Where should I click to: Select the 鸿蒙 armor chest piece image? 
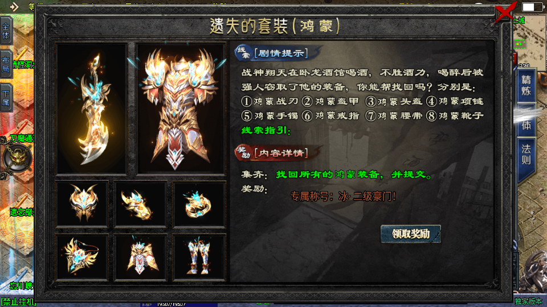click(181, 109)
